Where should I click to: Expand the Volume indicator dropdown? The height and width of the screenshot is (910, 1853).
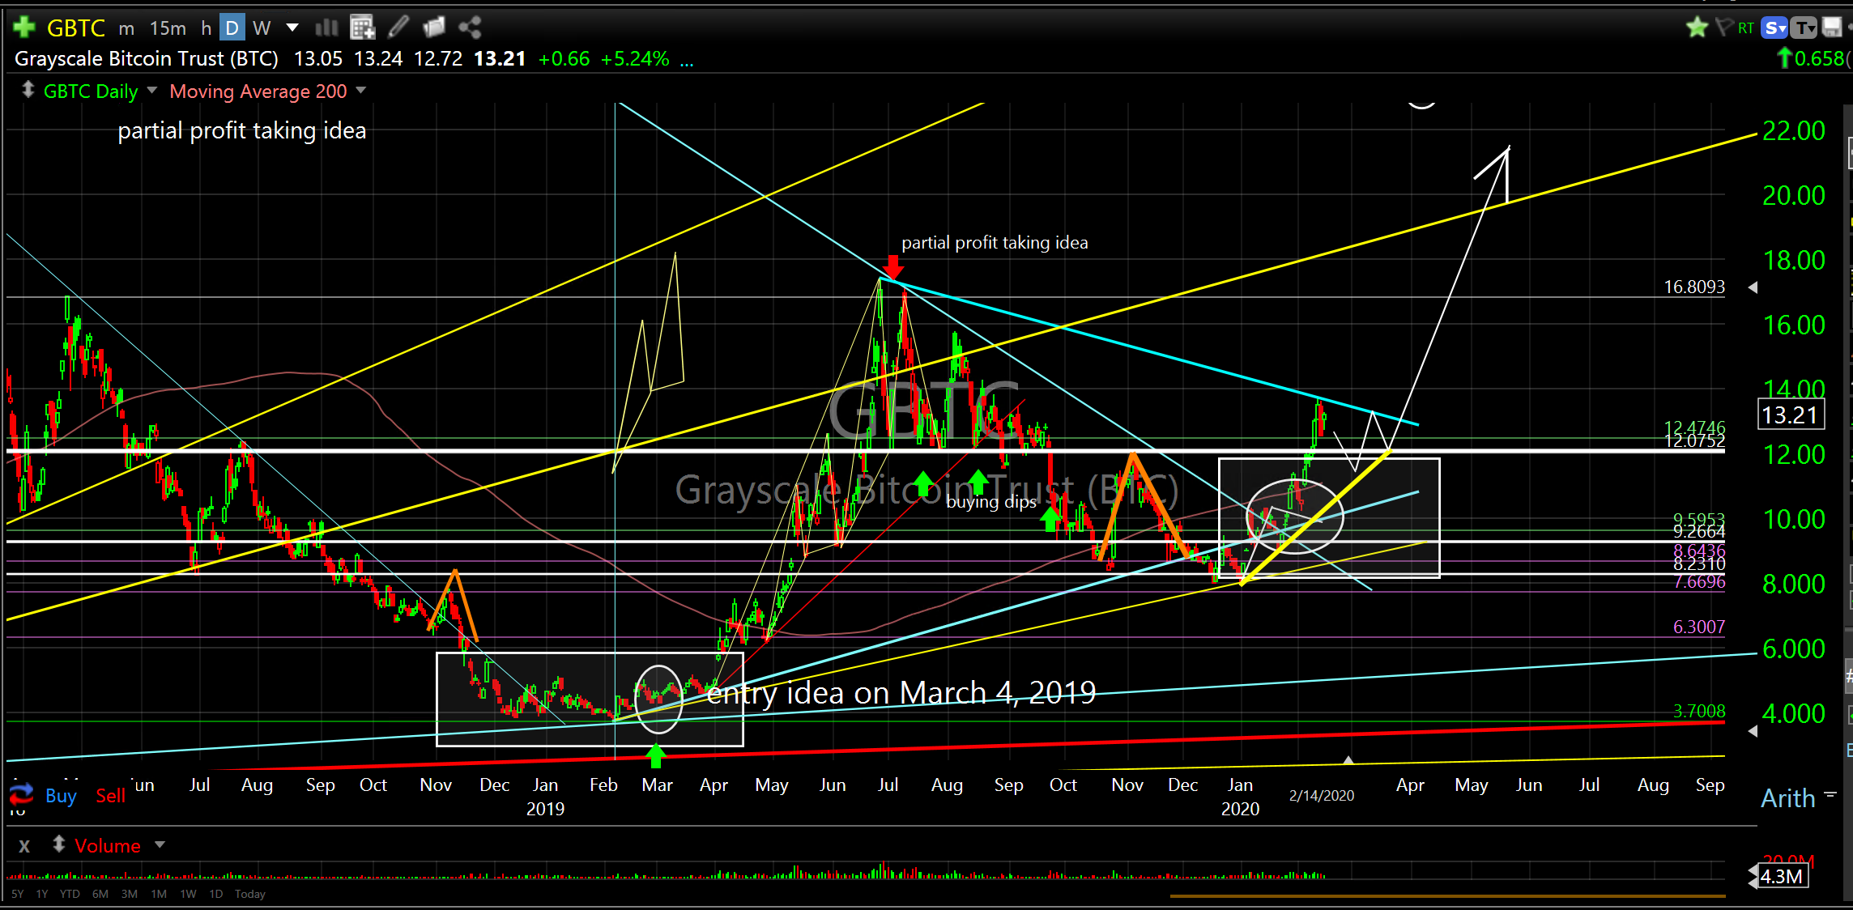point(160,845)
